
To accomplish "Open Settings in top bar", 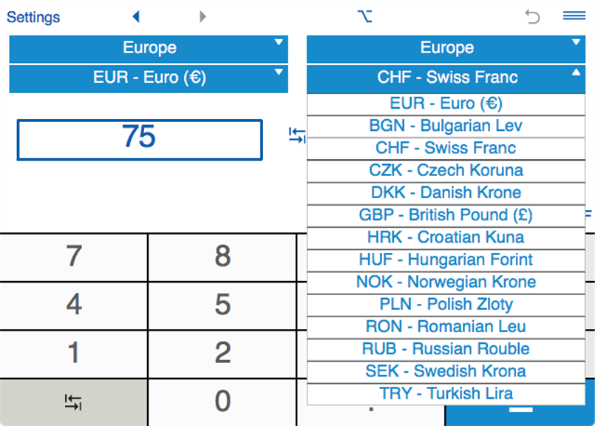I will (33, 17).
